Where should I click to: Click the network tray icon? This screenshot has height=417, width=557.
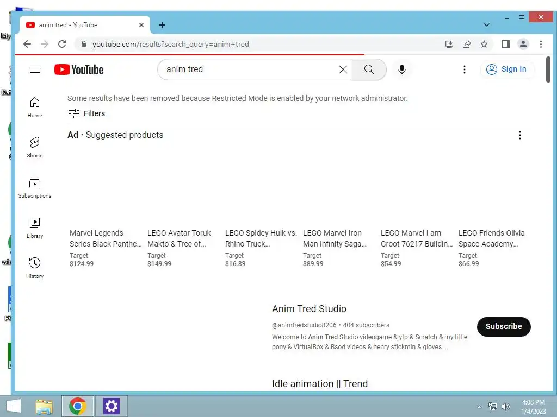[493, 407]
